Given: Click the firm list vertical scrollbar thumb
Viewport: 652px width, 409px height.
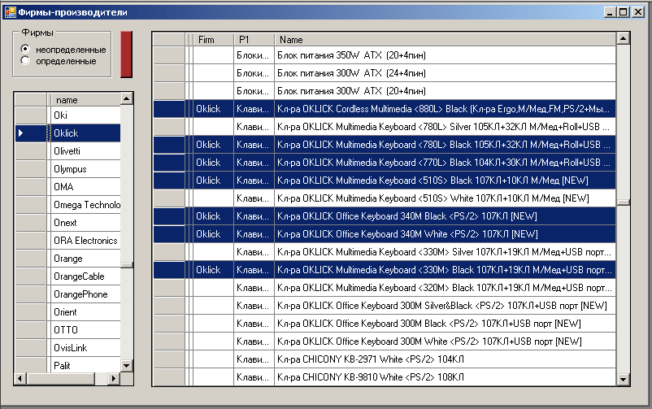Looking at the screenshot, I should pyautogui.click(x=127, y=264).
